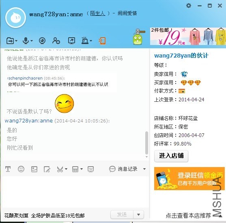
Task: Click the title name wang728yan:anne
Action: click(56, 14)
